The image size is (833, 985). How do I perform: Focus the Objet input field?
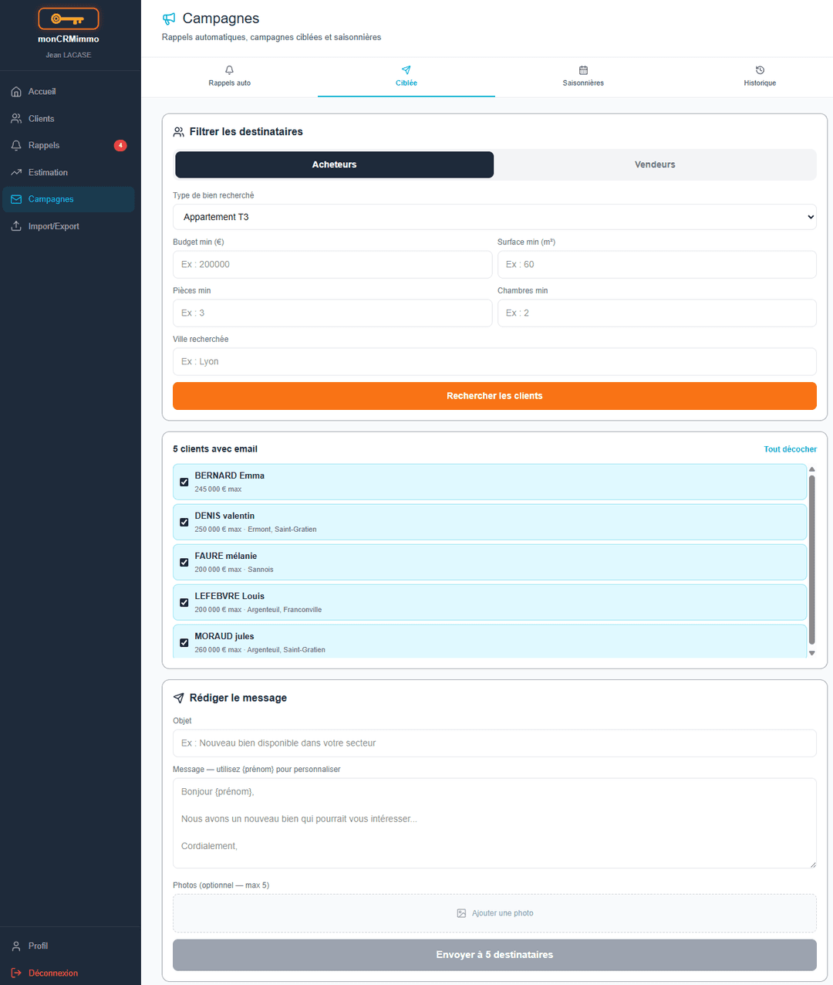[x=494, y=743]
